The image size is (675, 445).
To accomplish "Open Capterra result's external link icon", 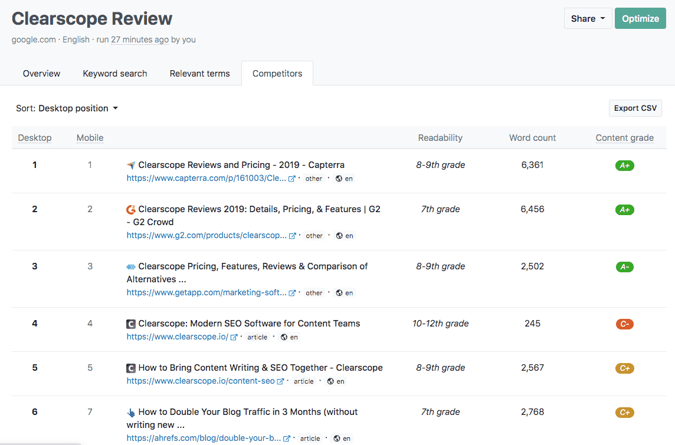I will click(292, 179).
